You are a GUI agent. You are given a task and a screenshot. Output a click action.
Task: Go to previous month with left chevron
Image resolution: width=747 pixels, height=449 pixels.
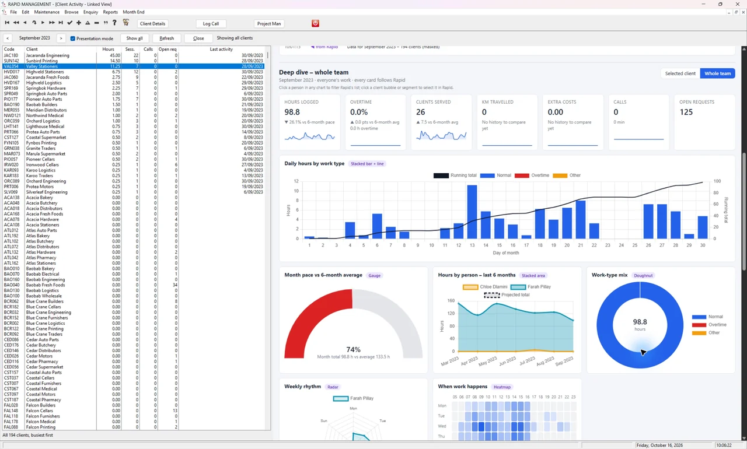point(8,38)
